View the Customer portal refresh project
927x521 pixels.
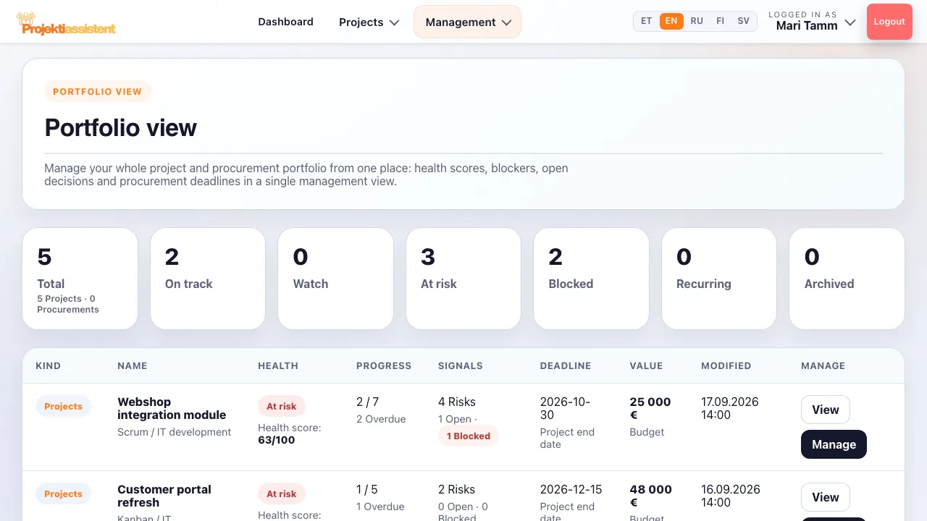(826, 497)
